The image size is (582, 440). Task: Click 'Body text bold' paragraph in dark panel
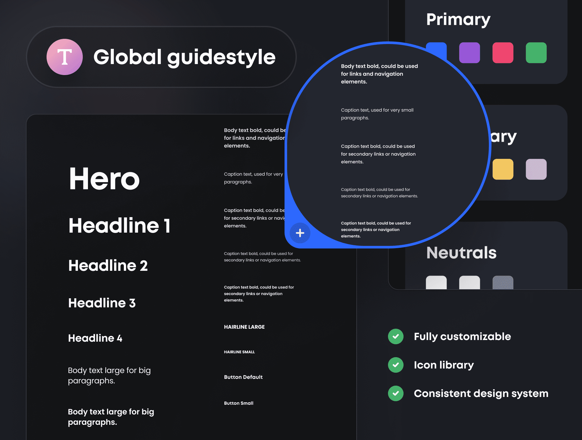point(255,138)
